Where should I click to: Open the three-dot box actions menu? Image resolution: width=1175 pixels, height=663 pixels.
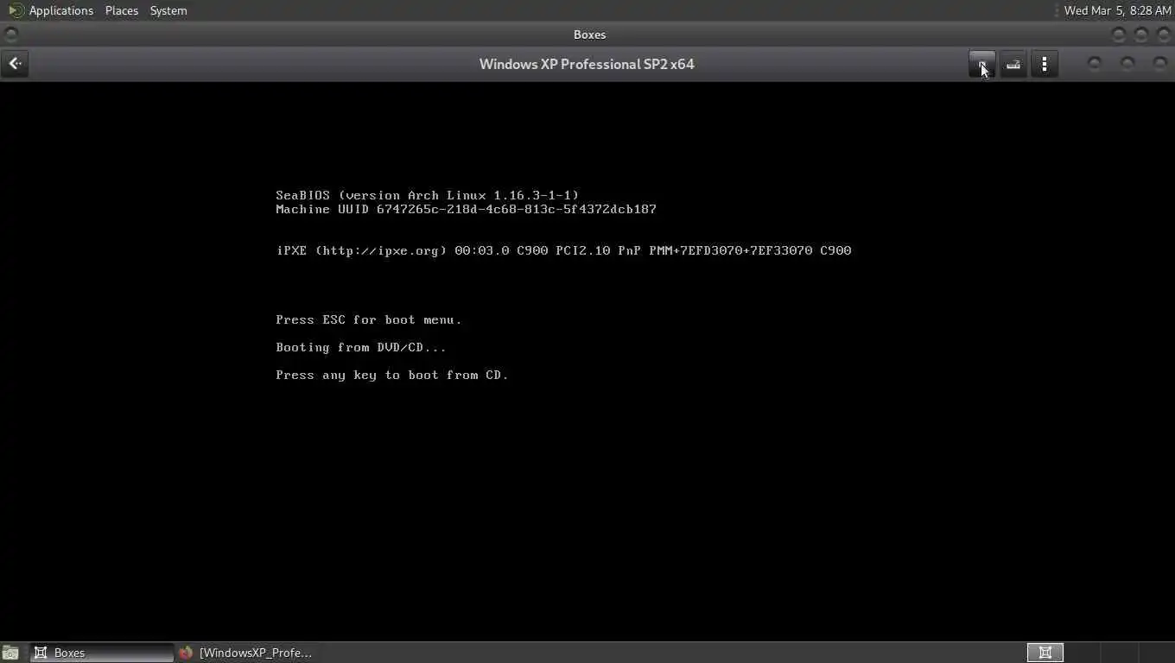[1045, 64]
